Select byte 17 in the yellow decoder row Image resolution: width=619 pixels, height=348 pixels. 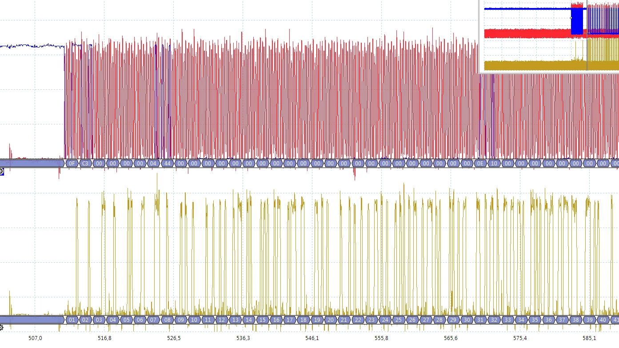click(290, 320)
